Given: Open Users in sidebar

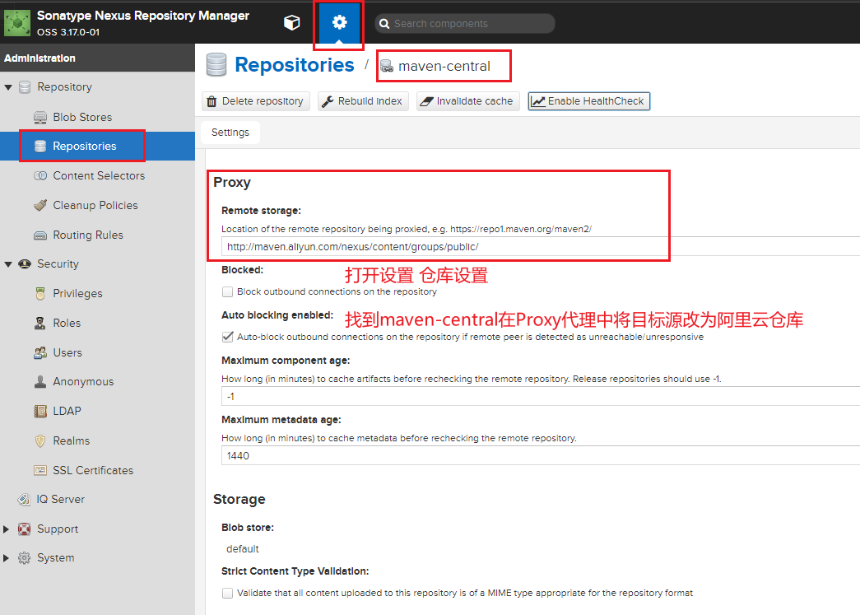Looking at the screenshot, I should click(x=98, y=352).
